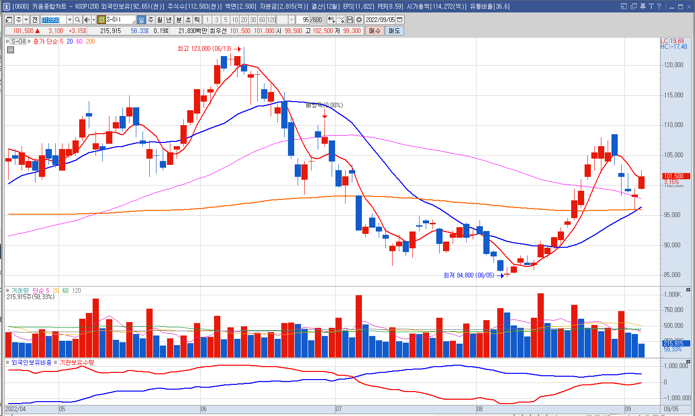Click the speaker sound alert icon
The image size is (695, 416).
click(87, 20)
